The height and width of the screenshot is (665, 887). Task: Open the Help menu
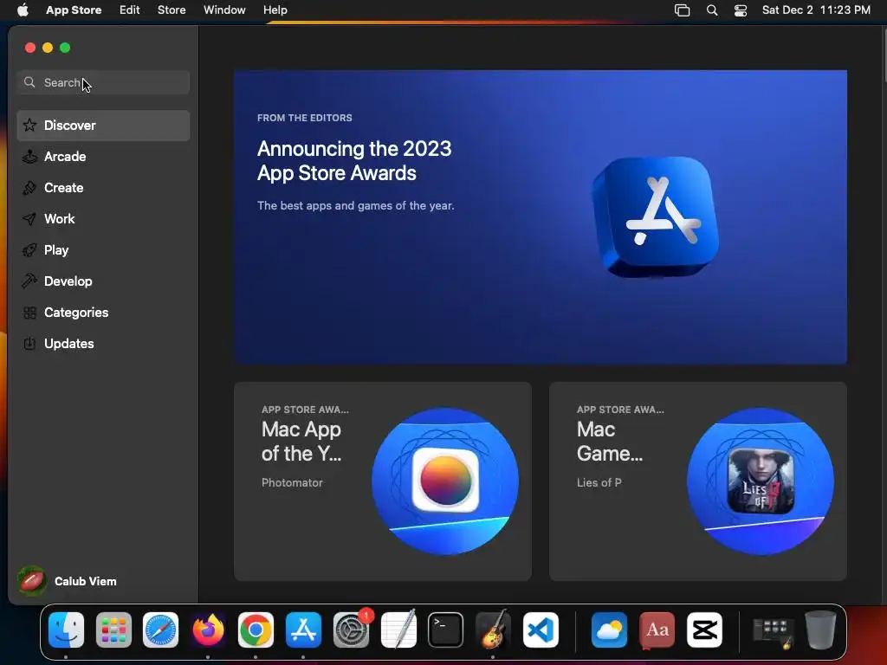(275, 10)
